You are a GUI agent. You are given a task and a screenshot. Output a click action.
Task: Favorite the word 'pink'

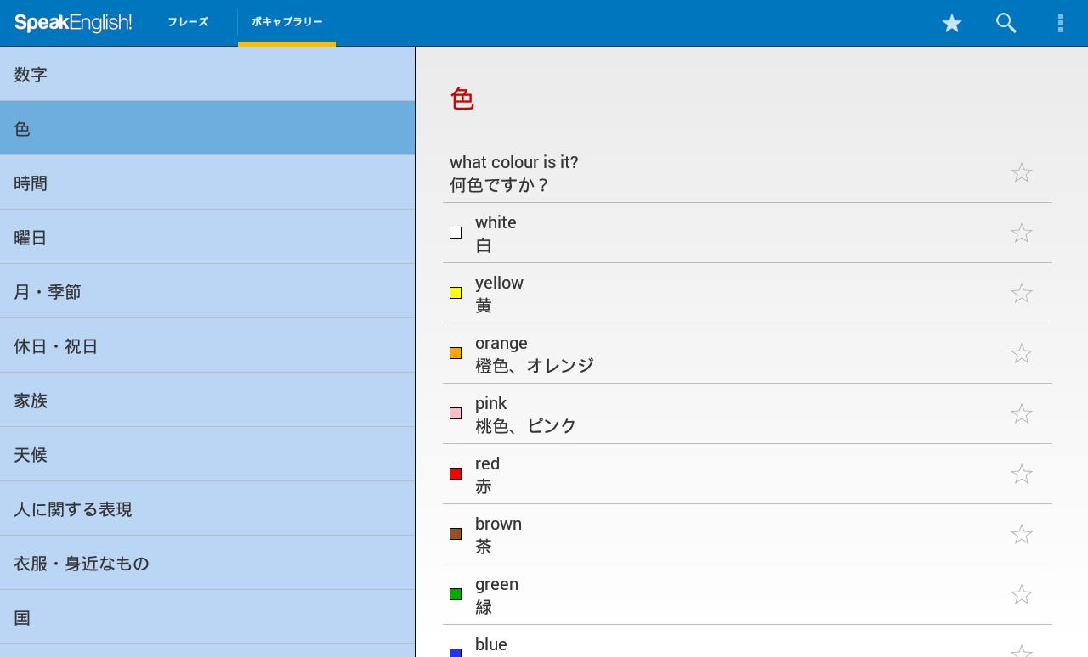[1021, 414]
